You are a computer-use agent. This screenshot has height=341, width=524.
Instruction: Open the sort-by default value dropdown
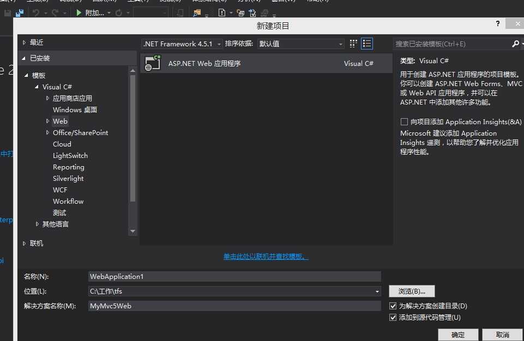click(x=300, y=44)
